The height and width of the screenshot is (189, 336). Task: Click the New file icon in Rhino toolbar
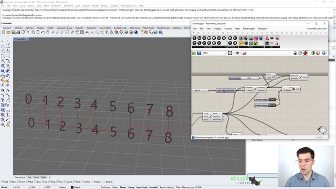point(4,32)
